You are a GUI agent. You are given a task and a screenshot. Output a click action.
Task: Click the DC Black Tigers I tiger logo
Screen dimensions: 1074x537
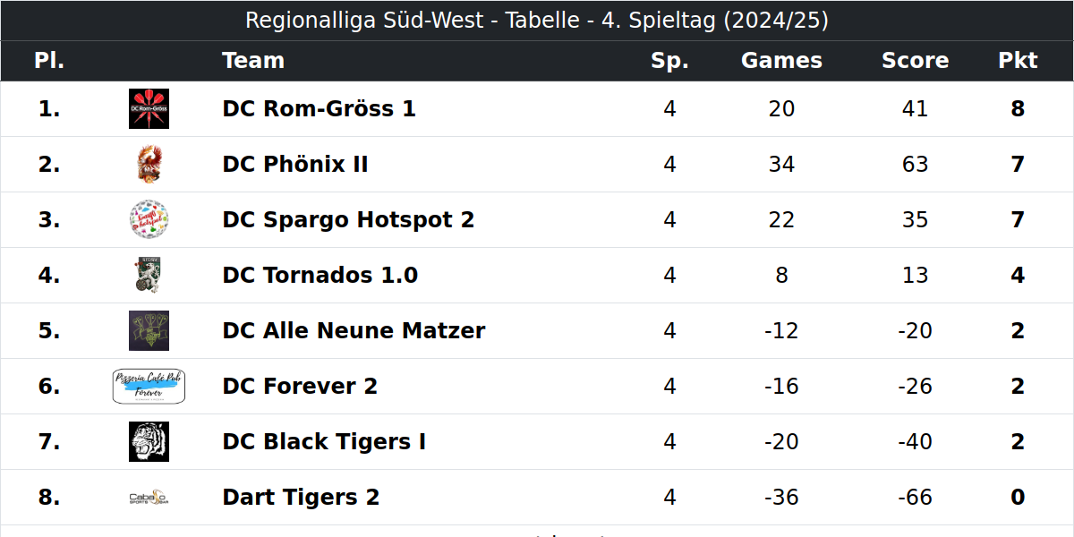(149, 442)
